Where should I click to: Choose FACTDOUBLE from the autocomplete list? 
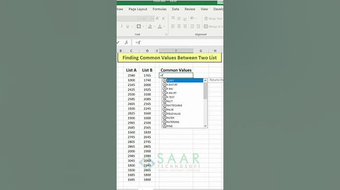click(183, 105)
